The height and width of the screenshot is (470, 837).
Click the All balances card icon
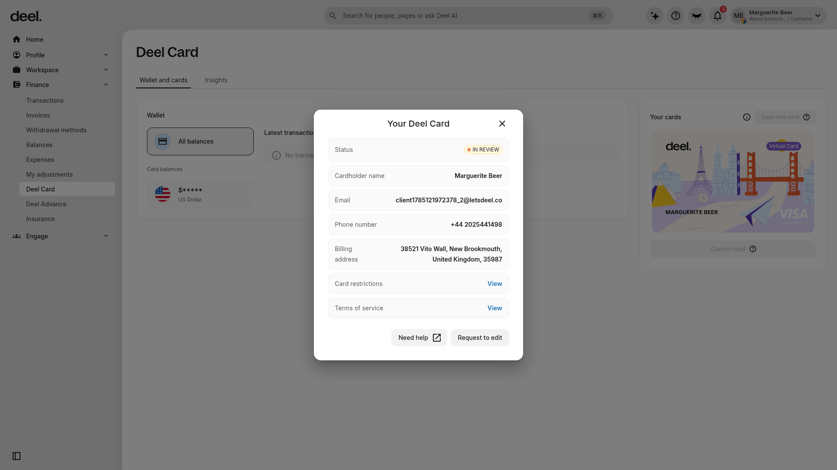click(x=163, y=141)
